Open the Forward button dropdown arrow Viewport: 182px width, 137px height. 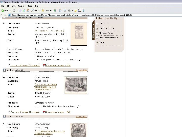17,10
